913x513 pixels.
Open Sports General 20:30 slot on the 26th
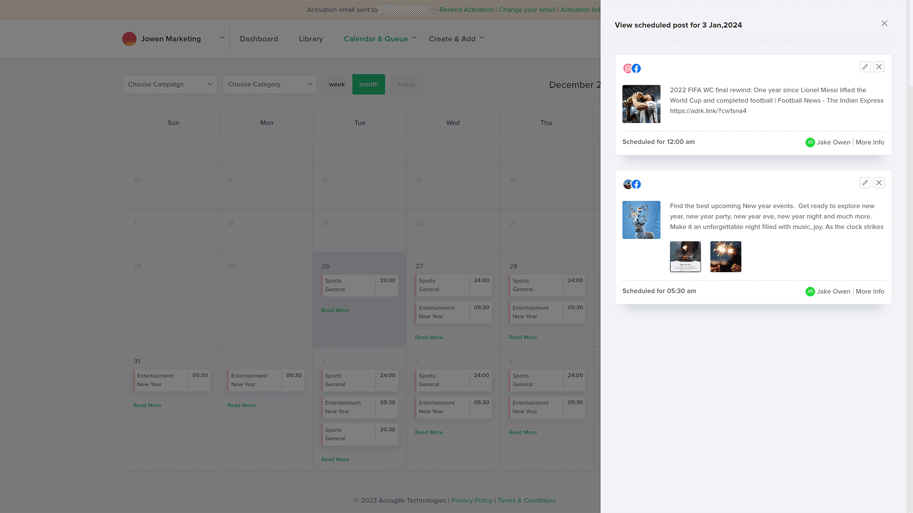pos(360,285)
